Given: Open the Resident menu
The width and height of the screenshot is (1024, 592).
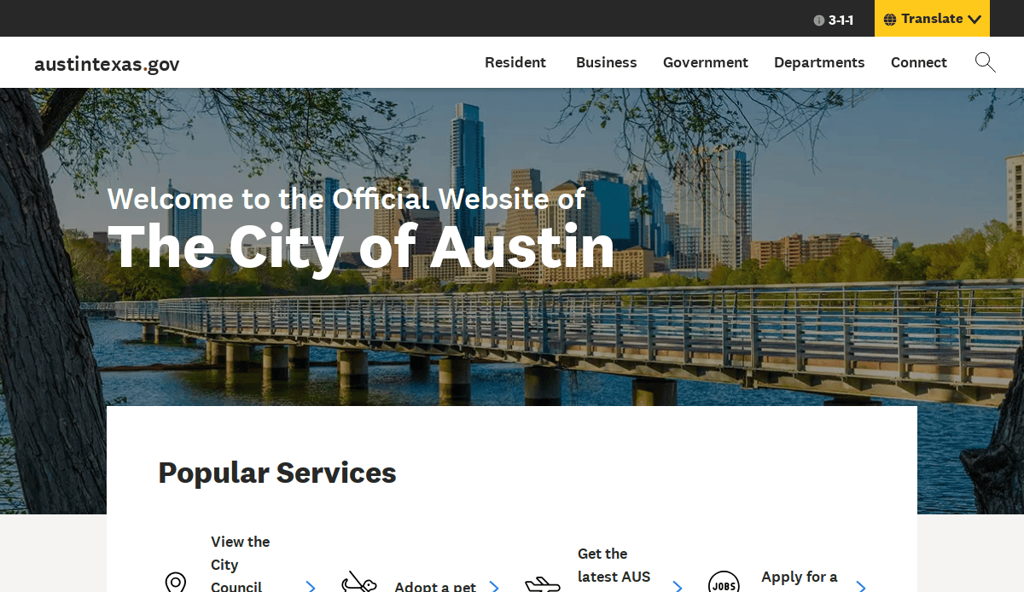Looking at the screenshot, I should (515, 62).
